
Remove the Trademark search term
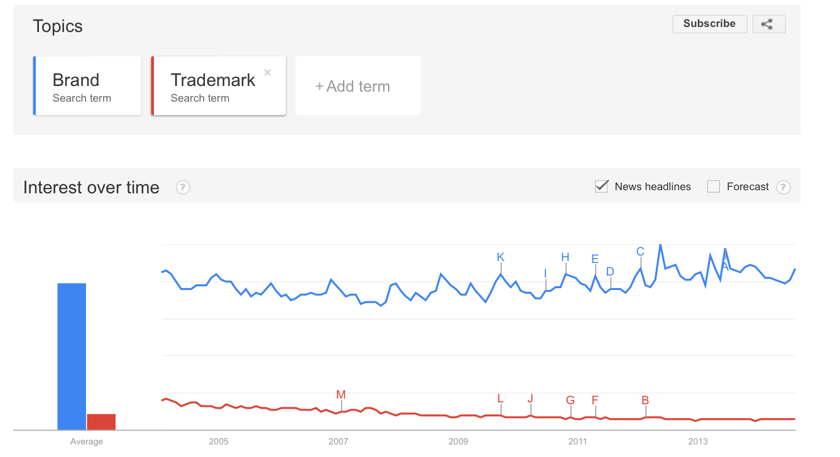point(268,72)
